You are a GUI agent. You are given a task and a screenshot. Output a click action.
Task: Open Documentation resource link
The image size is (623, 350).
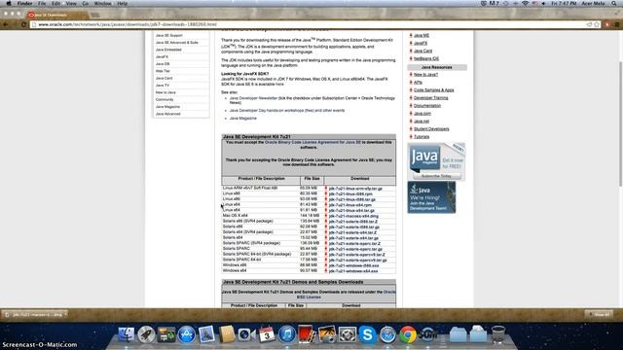(x=427, y=106)
